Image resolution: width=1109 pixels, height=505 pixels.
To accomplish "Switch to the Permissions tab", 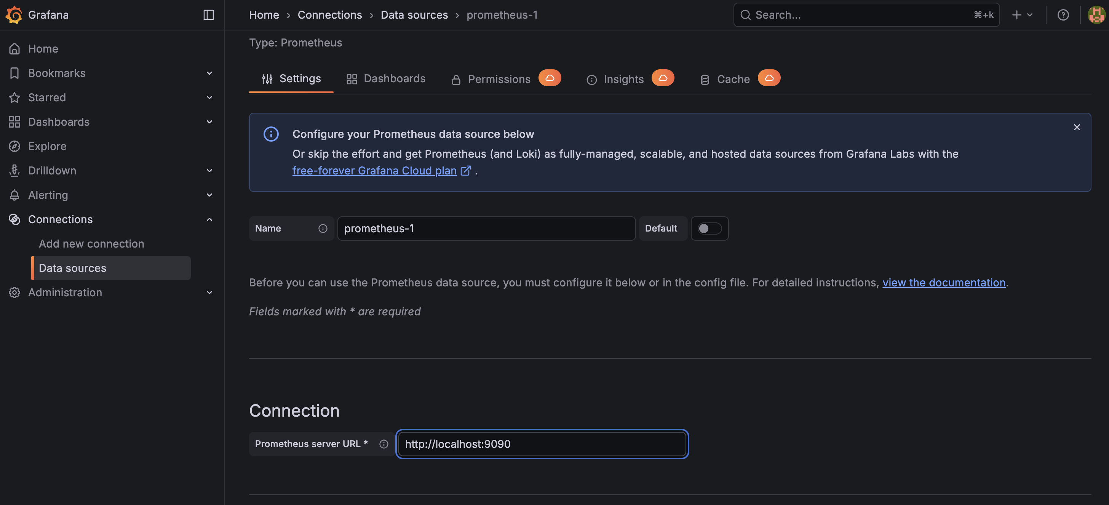I will (506, 79).
